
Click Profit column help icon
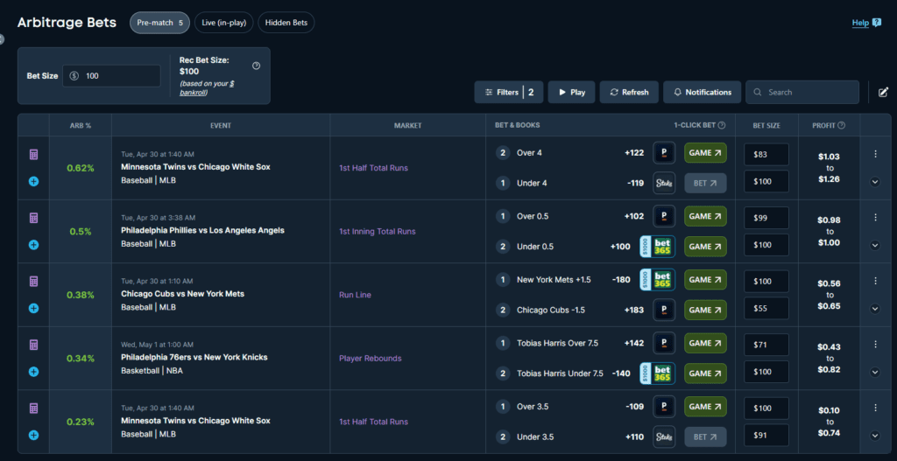coord(841,125)
